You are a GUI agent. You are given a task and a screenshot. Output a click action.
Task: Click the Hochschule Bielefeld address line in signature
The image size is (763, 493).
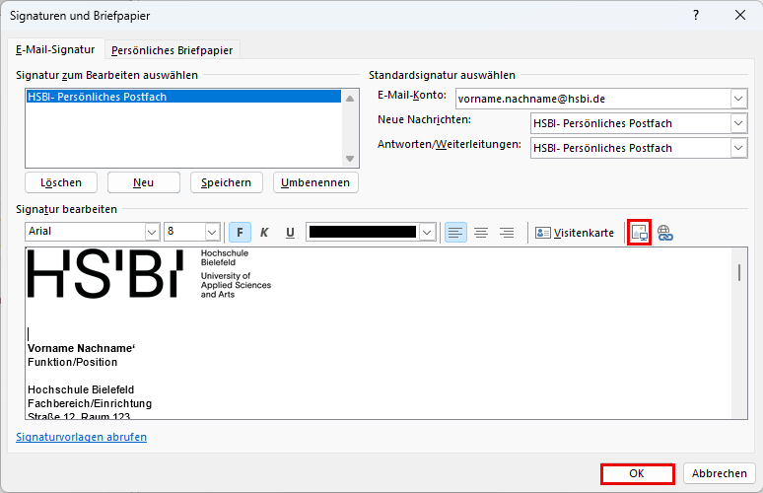[81, 389]
